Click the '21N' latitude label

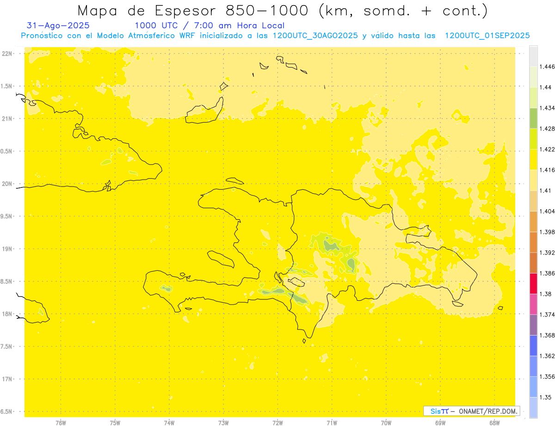click(x=8, y=119)
